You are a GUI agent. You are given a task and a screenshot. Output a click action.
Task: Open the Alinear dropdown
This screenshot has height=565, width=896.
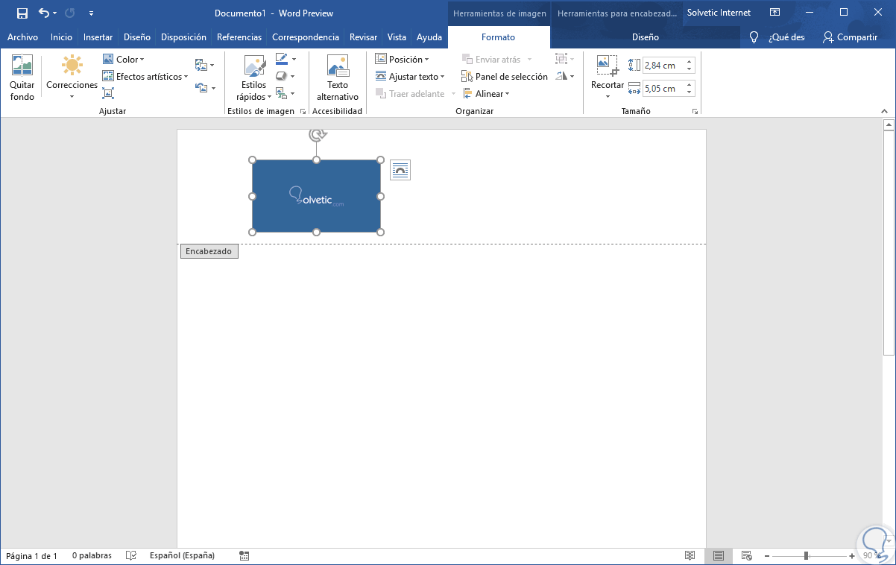pos(486,93)
